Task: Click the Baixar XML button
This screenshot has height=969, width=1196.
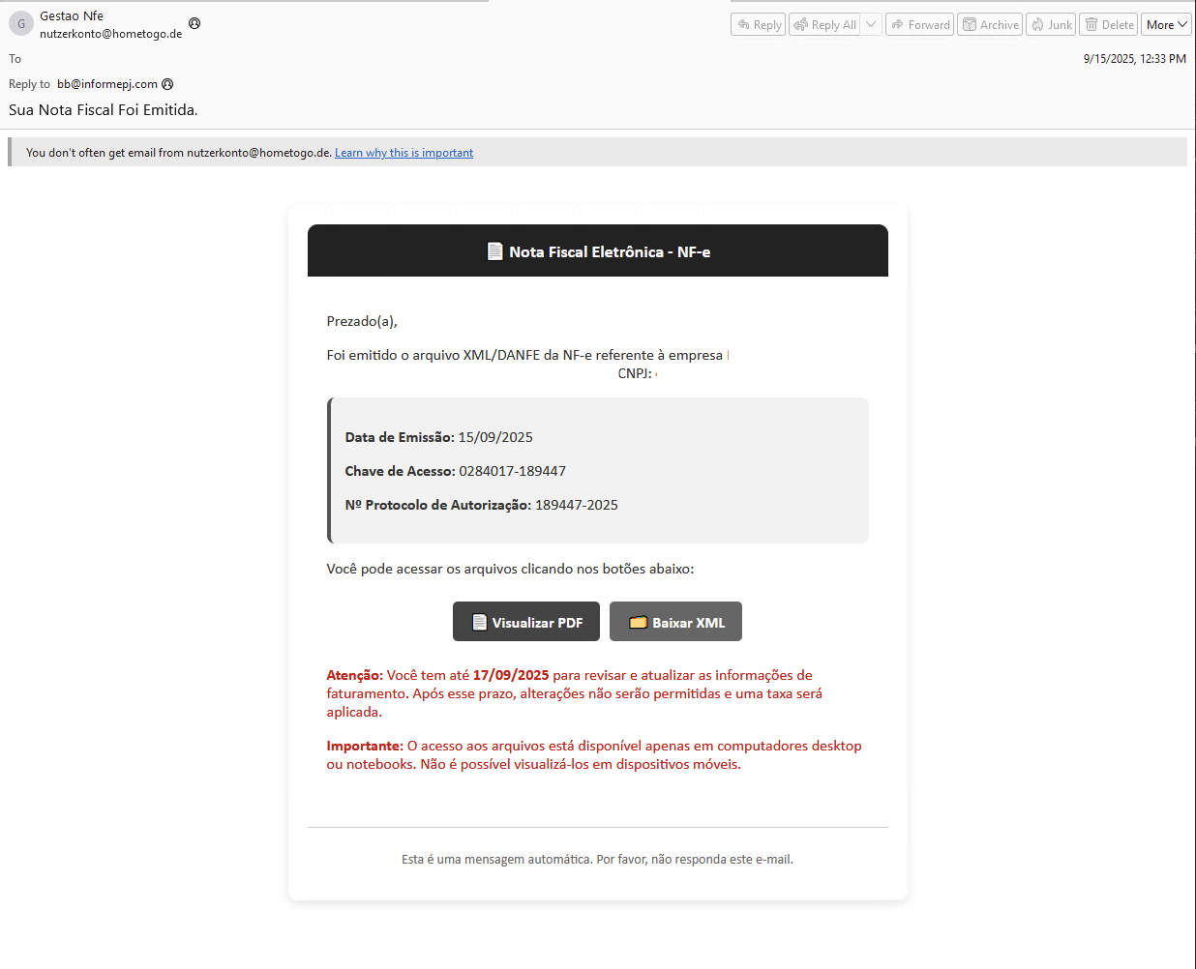Action: (x=675, y=622)
